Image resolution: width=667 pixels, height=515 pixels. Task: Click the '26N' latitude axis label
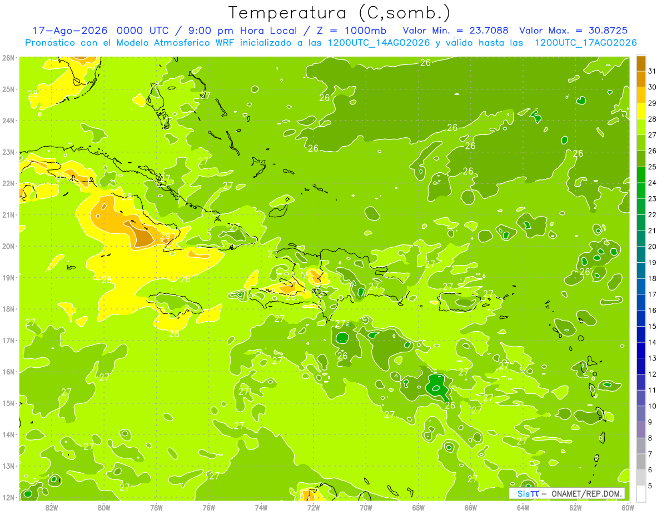tap(8, 58)
